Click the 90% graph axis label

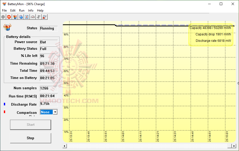66,35
